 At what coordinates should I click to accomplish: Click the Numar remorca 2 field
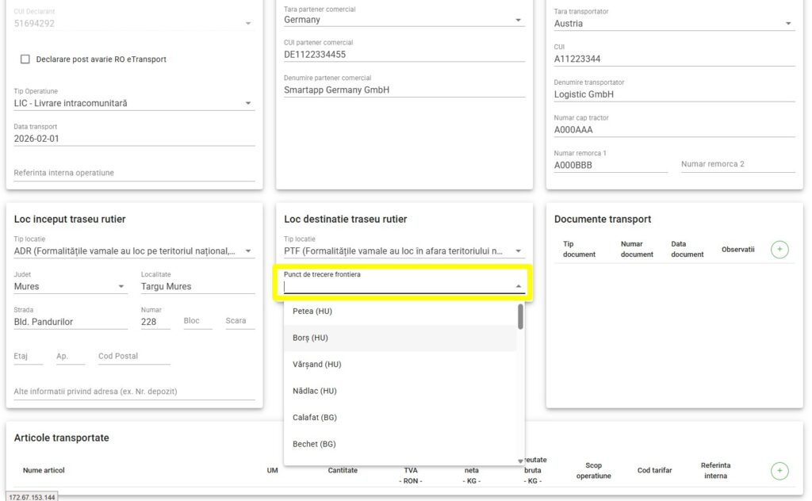click(737, 164)
